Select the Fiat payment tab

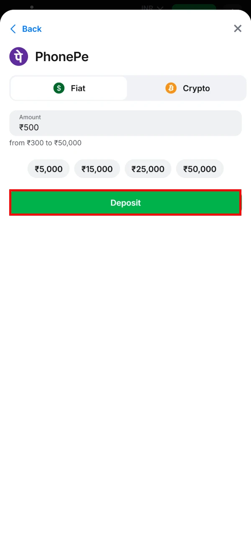pyautogui.click(x=69, y=88)
